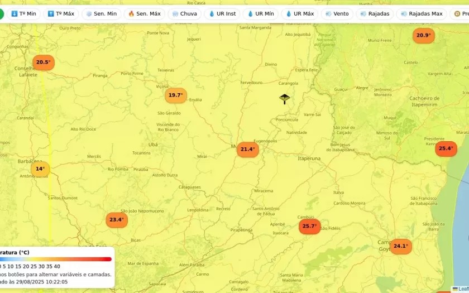Screen dimensions: 469x293
Task: Open the UR Máx humidity layer
Action: tap(299, 13)
